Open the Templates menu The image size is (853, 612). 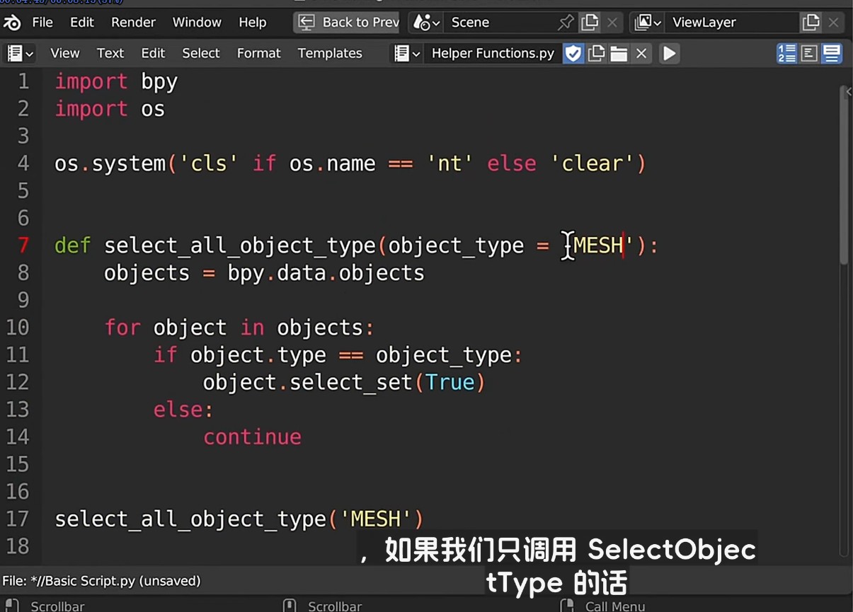coord(329,53)
